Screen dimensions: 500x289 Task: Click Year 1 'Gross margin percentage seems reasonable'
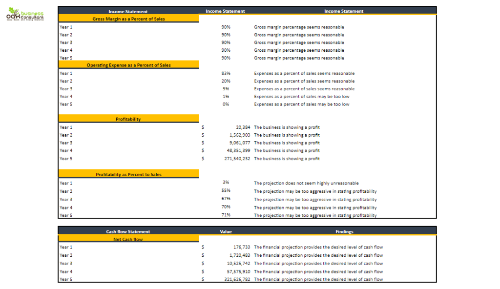click(x=299, y=27)
